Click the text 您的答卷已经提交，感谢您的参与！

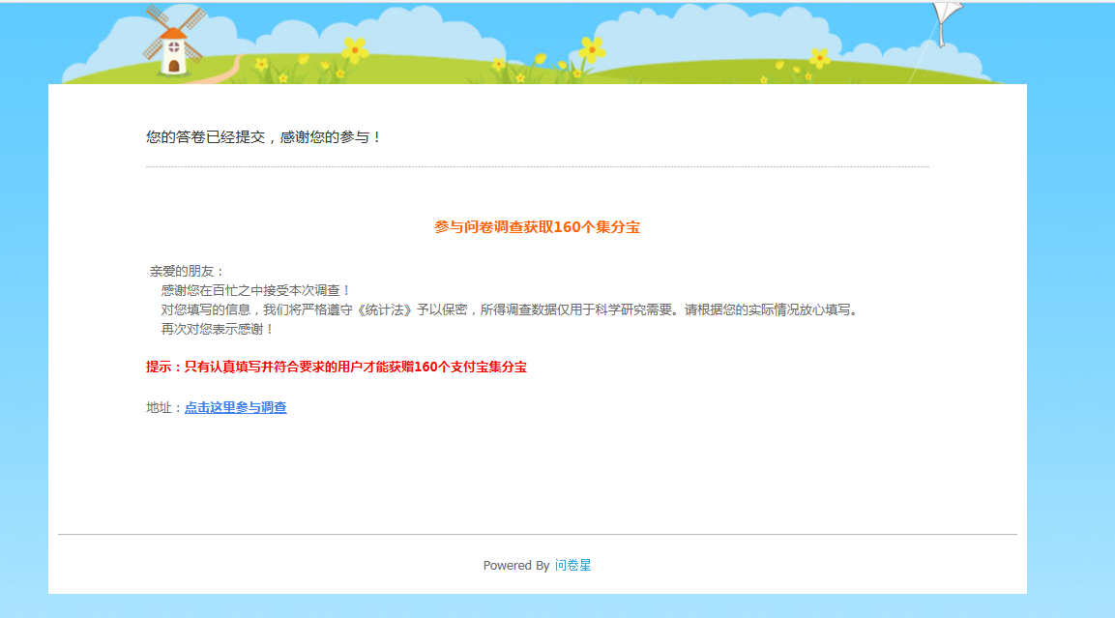tap(264, 137)
